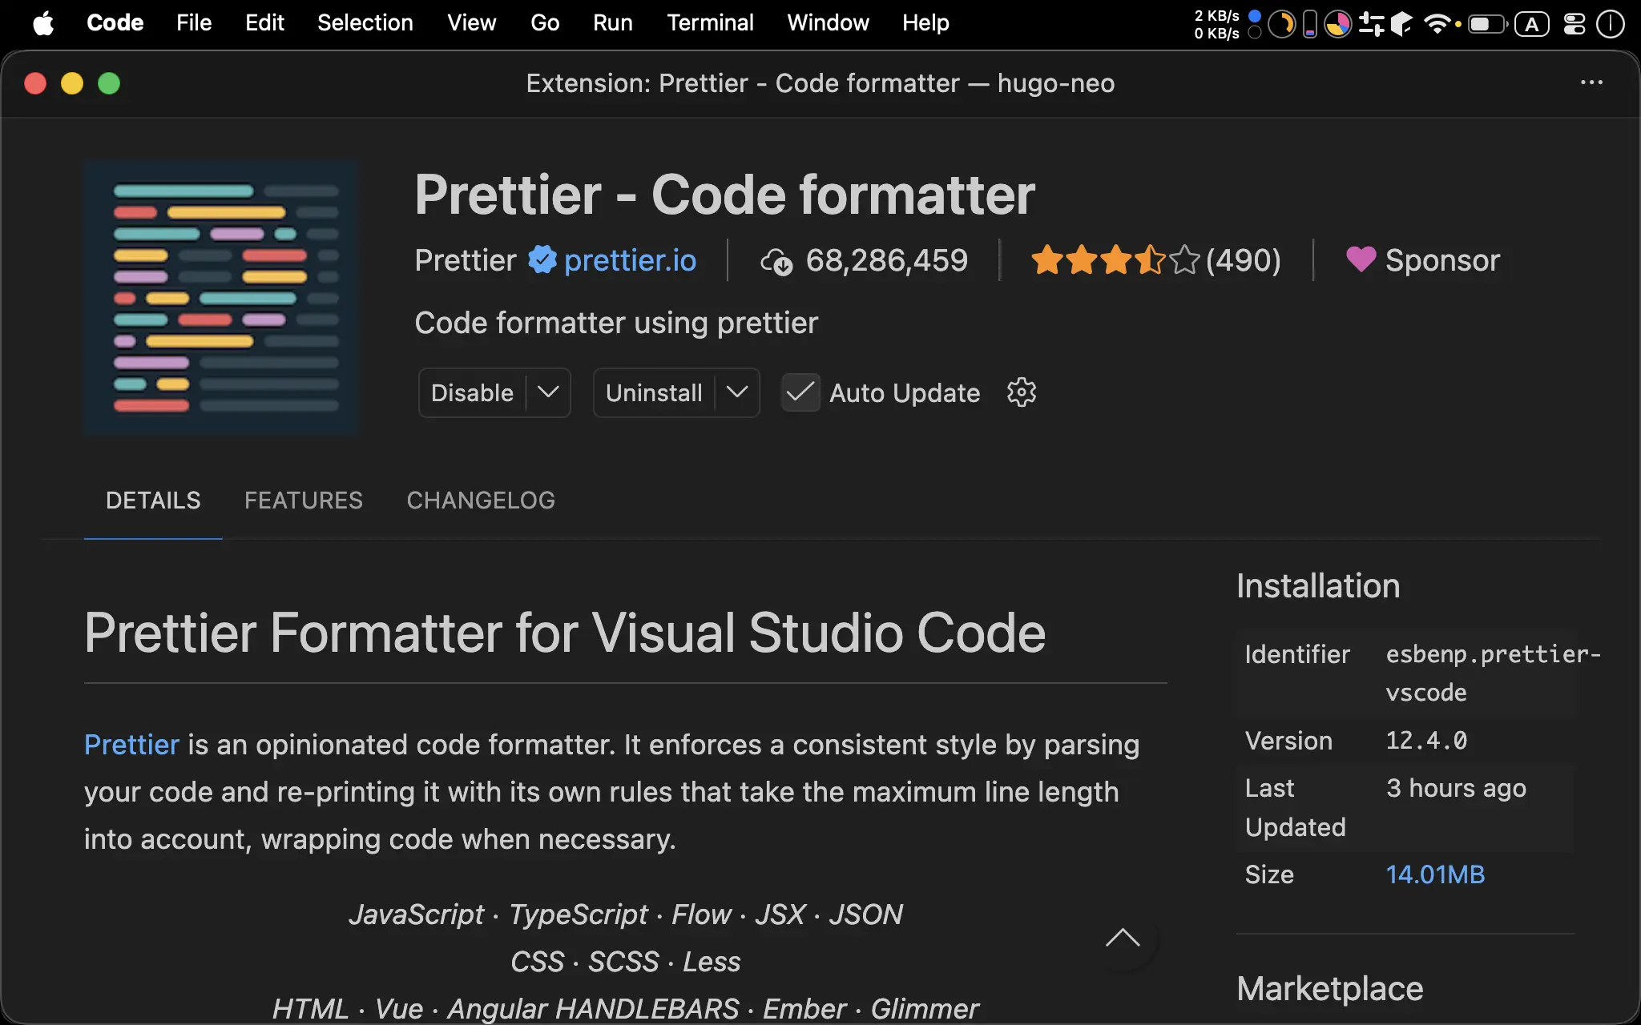Click the sliders menu bar icon
This screenshot has height=1025, width=1641.
point(1372,24)
